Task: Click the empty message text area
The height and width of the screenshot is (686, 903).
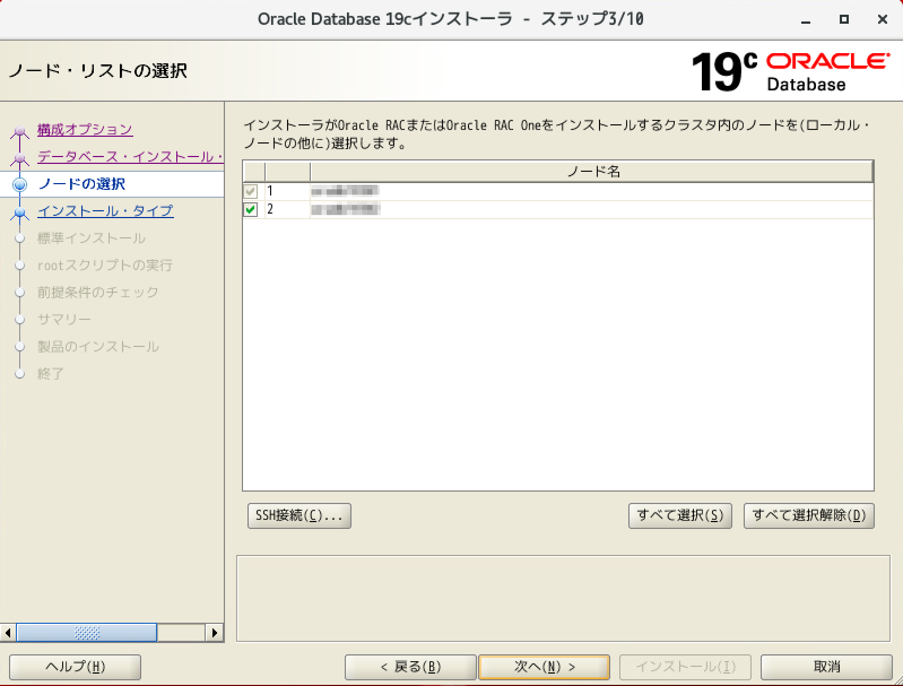Action: click(563, 599)
